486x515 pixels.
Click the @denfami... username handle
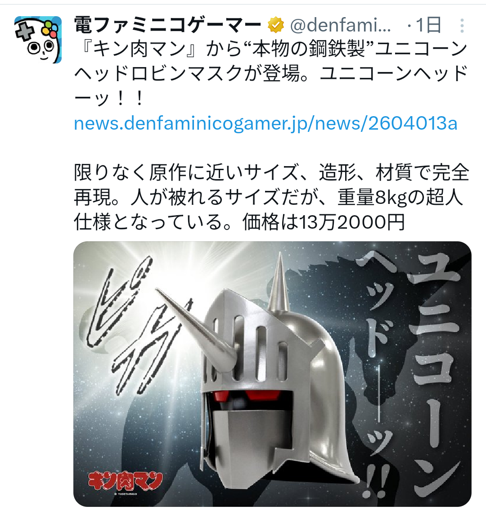(x=341, y=25)
